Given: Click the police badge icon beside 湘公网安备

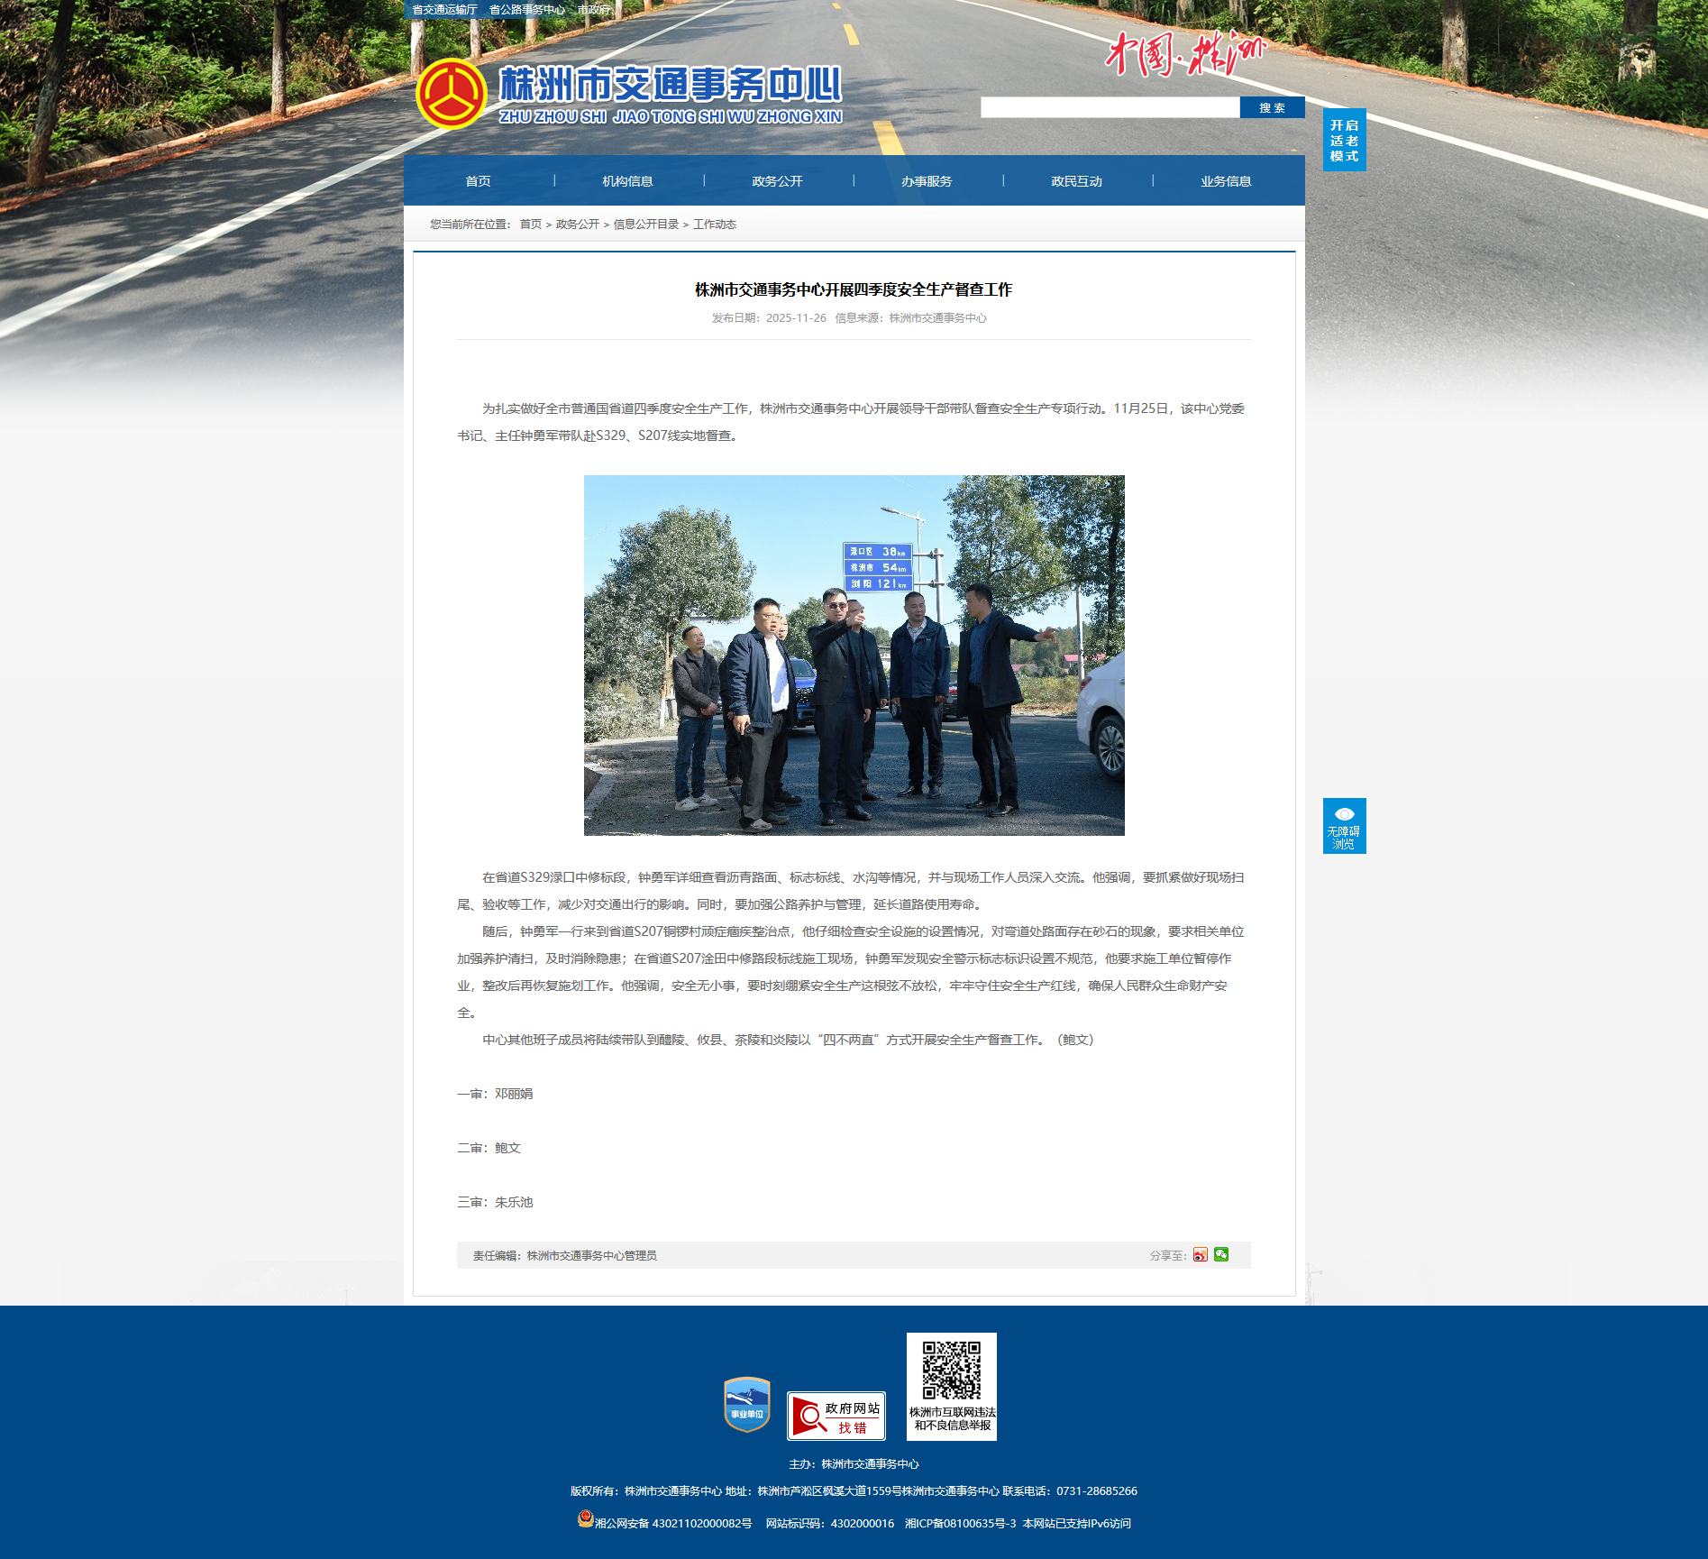Looking at the screenshot, I should (585, 1518).
